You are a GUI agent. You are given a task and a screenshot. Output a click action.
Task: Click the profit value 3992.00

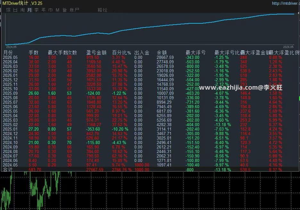point(94,71)
